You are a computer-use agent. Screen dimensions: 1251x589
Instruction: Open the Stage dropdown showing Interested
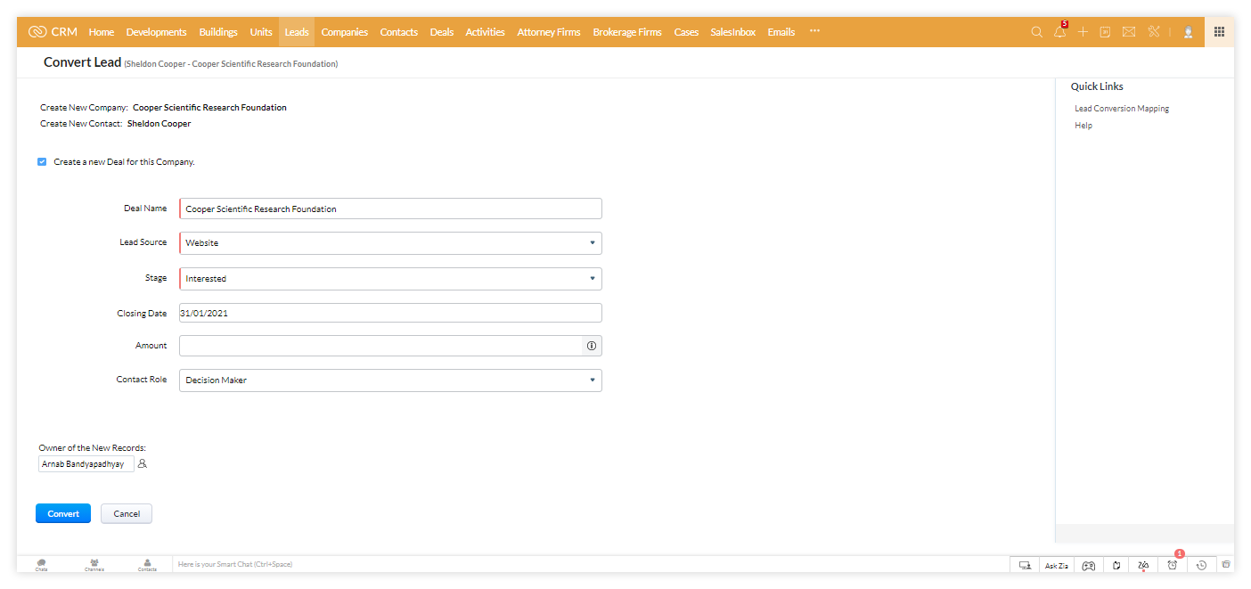pyautogui.click(x=390, y=279)
